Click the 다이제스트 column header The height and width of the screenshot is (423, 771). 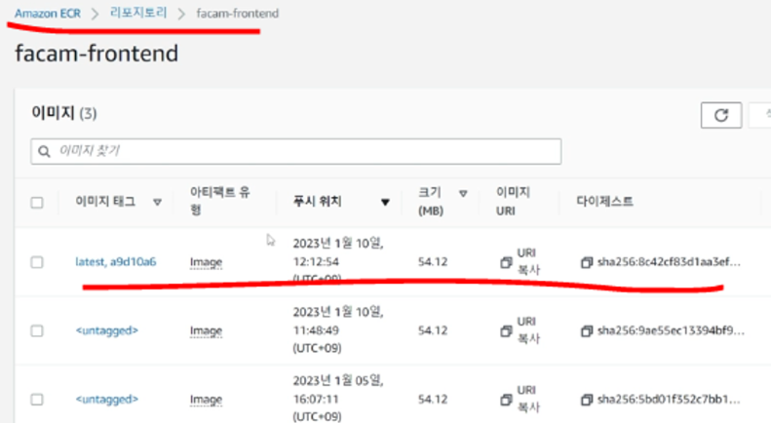coord(604,201)
